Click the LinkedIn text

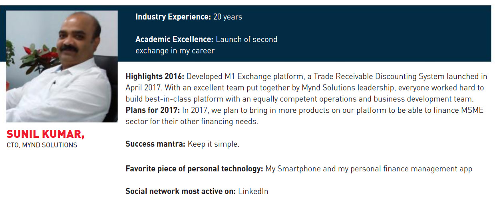click(253, 191)
